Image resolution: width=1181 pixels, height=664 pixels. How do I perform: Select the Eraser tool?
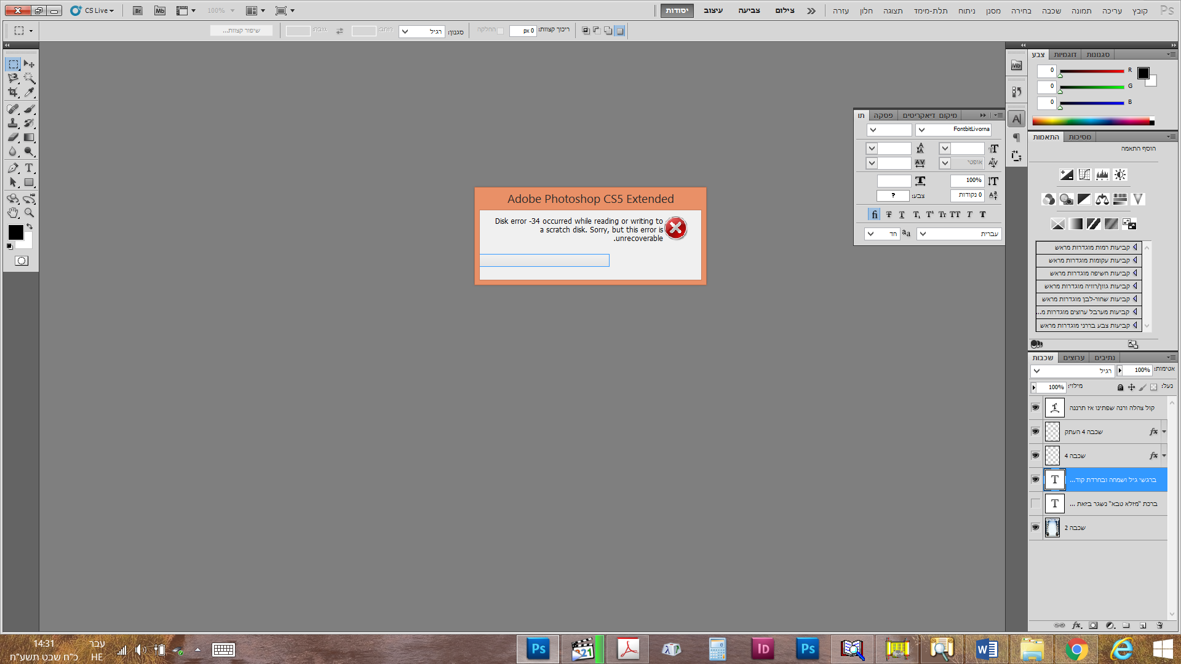tap(13, 137)
